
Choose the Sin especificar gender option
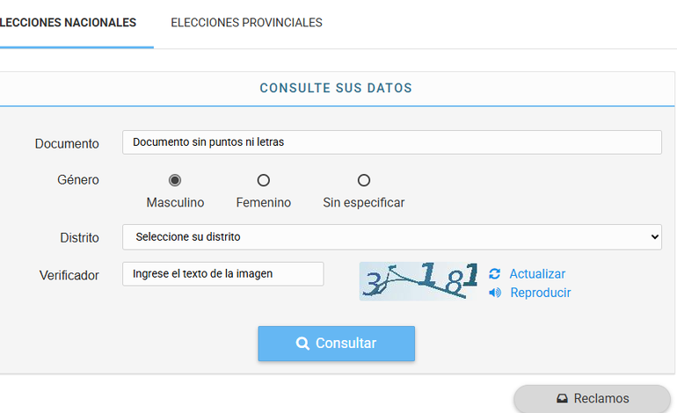(x=363, y=180)
